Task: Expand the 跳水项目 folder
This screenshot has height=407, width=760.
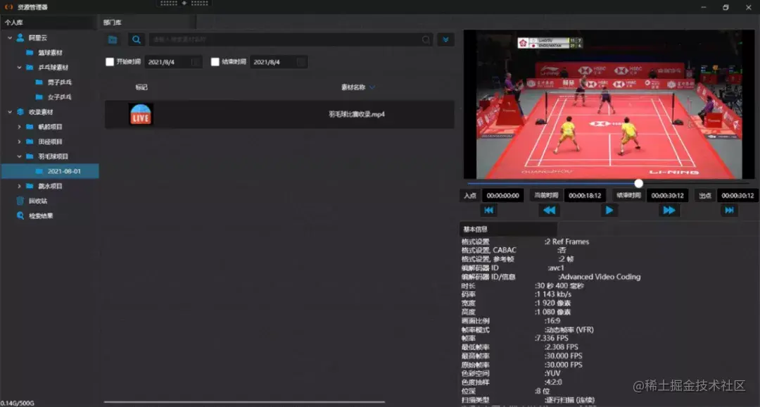Action: point(20,187)
